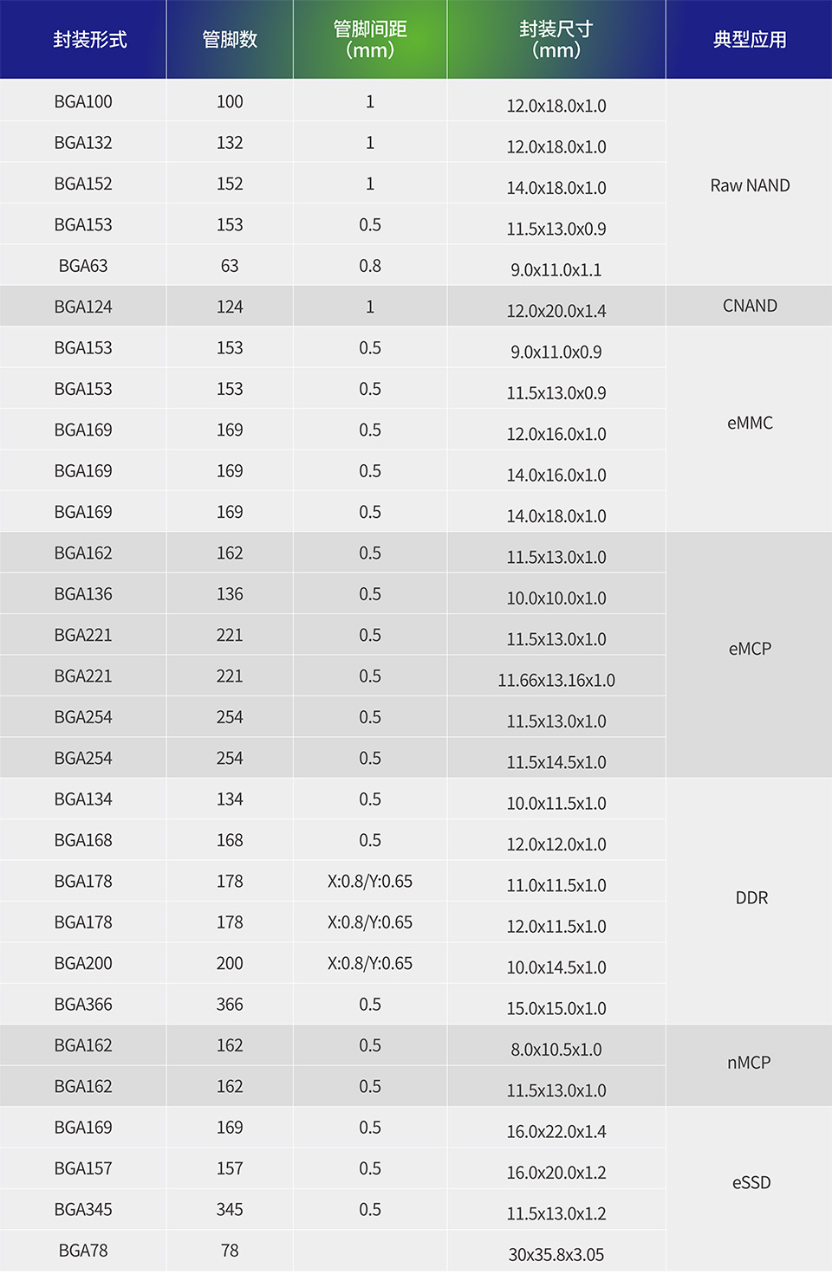Screen dimensions: 832x1274
Task: Click the 典型应用 column header
Action: click(750, 40)
